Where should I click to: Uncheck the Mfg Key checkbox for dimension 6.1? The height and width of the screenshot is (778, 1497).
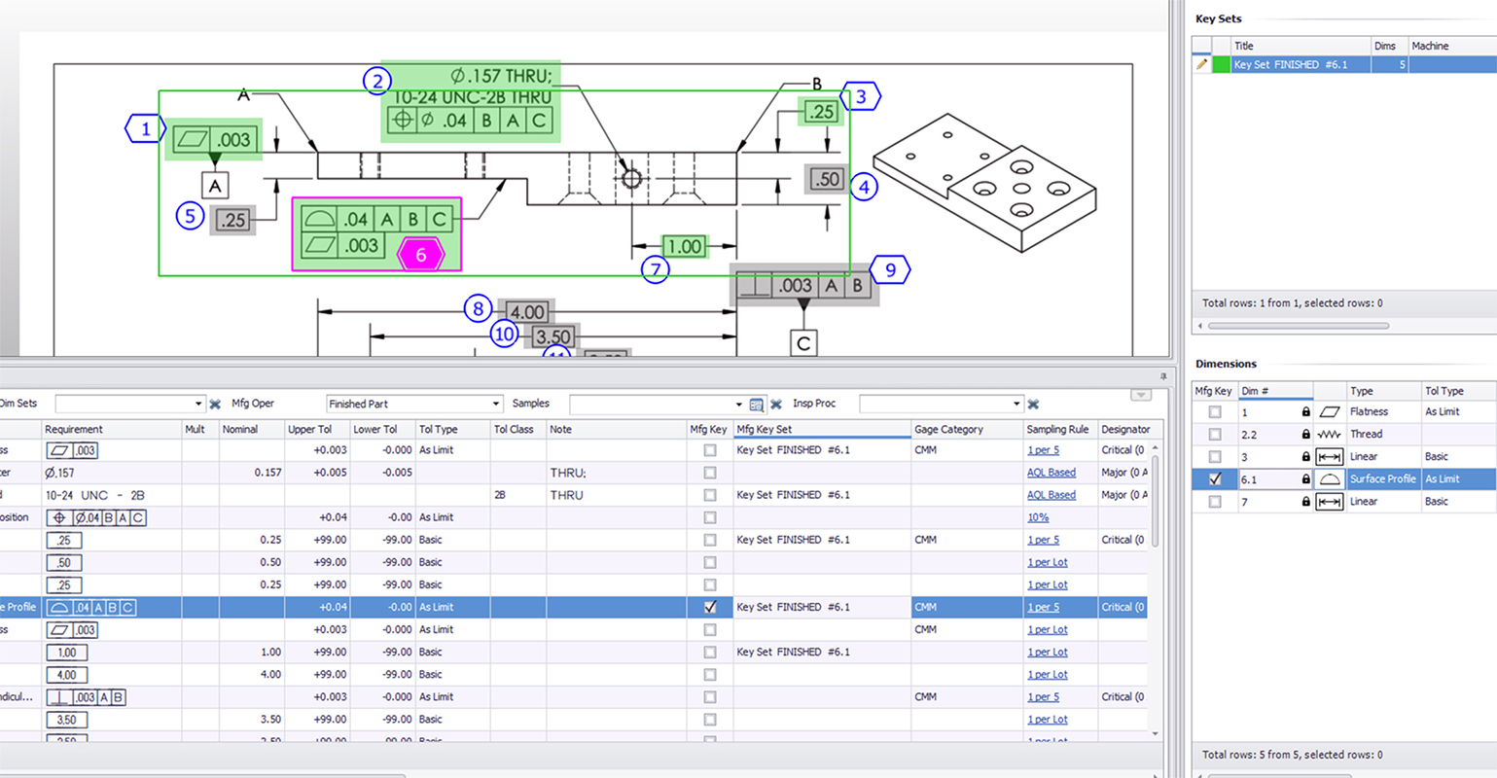[x=1214, y=478]
